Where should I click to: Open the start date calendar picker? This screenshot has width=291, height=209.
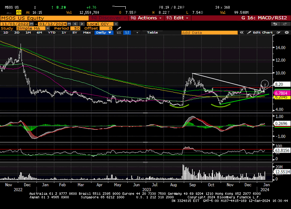[32, 24]
